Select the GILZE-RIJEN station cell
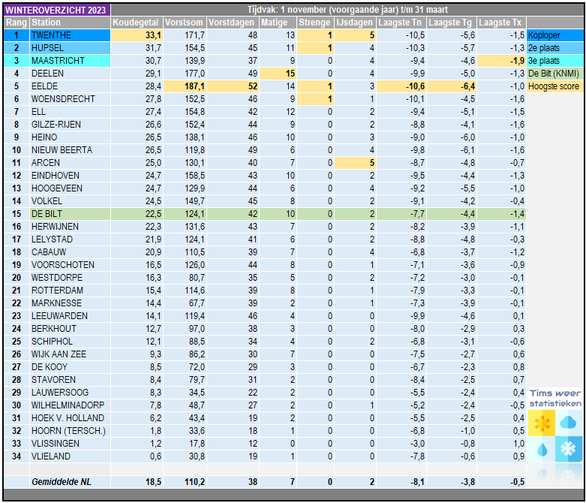The width and height of the screenshot is (586, 503). (71, 125)
